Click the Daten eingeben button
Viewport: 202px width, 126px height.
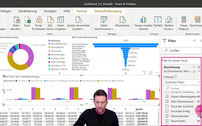tap(61, 22)
